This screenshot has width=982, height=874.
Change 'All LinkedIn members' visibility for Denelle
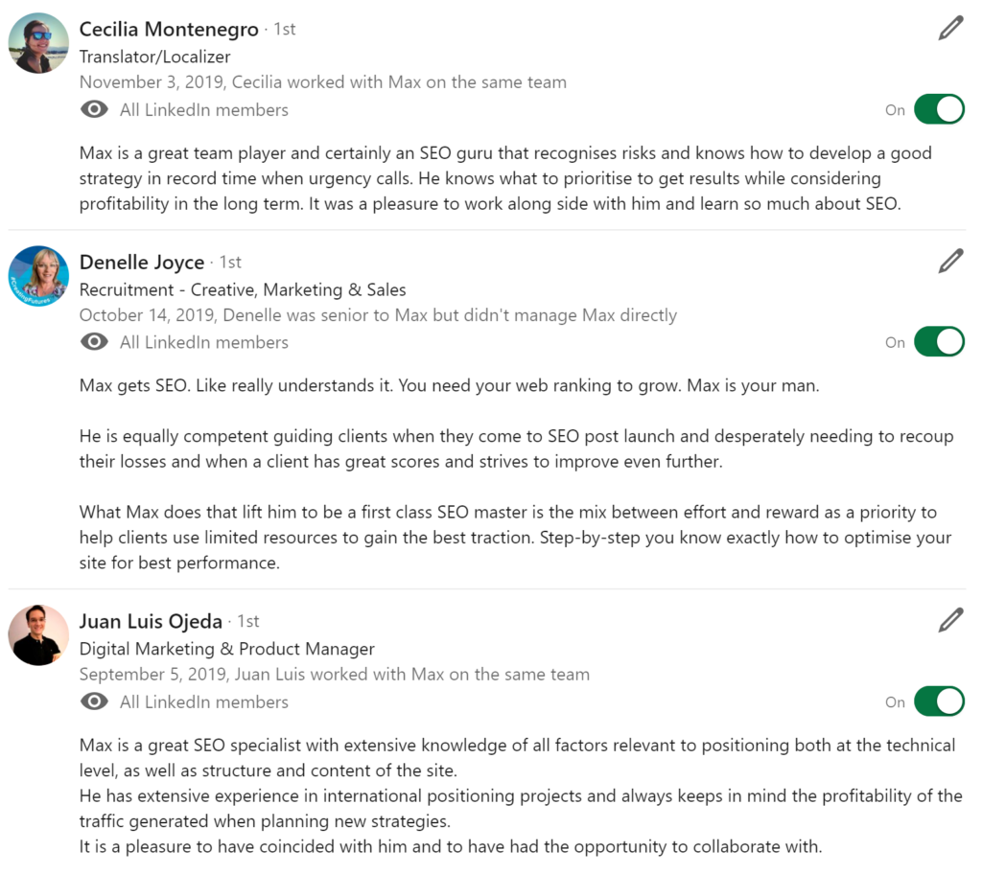click(203, 342)
